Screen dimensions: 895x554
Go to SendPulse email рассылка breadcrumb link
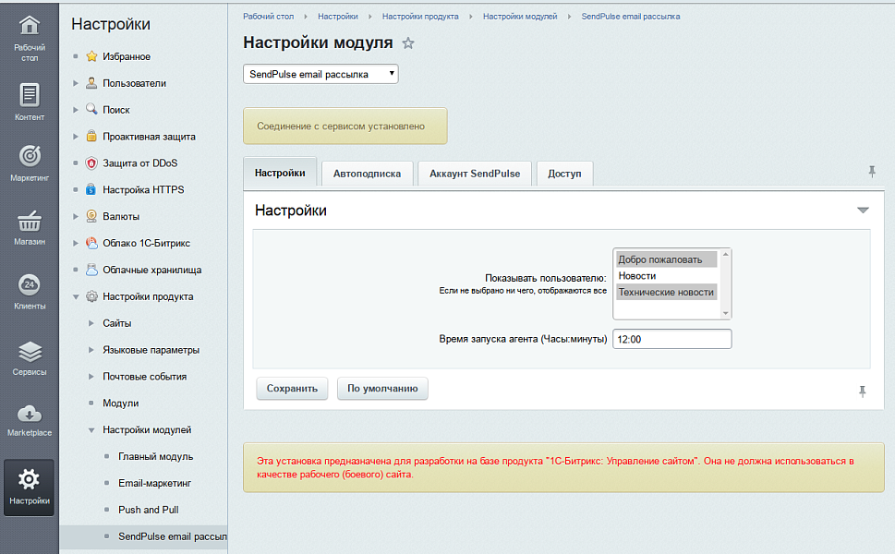(631, 17)
